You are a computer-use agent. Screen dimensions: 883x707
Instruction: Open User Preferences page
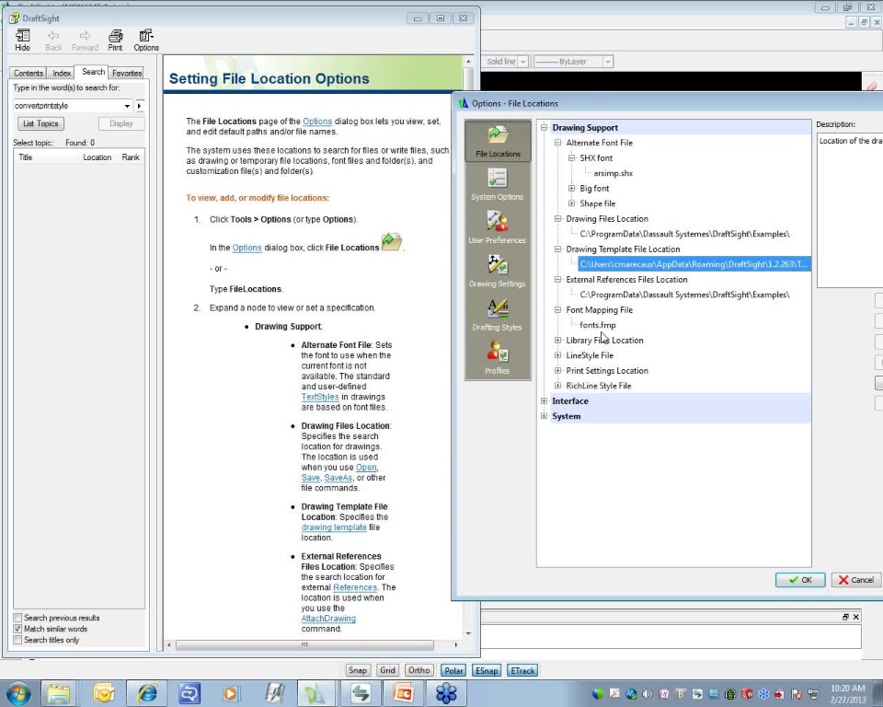tap(498, 227)
